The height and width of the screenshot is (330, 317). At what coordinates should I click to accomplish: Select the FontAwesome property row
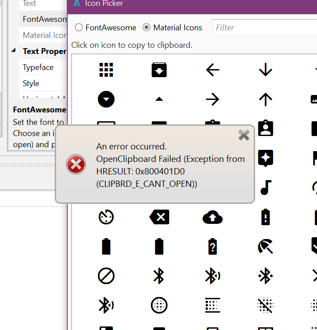point(43,19)
